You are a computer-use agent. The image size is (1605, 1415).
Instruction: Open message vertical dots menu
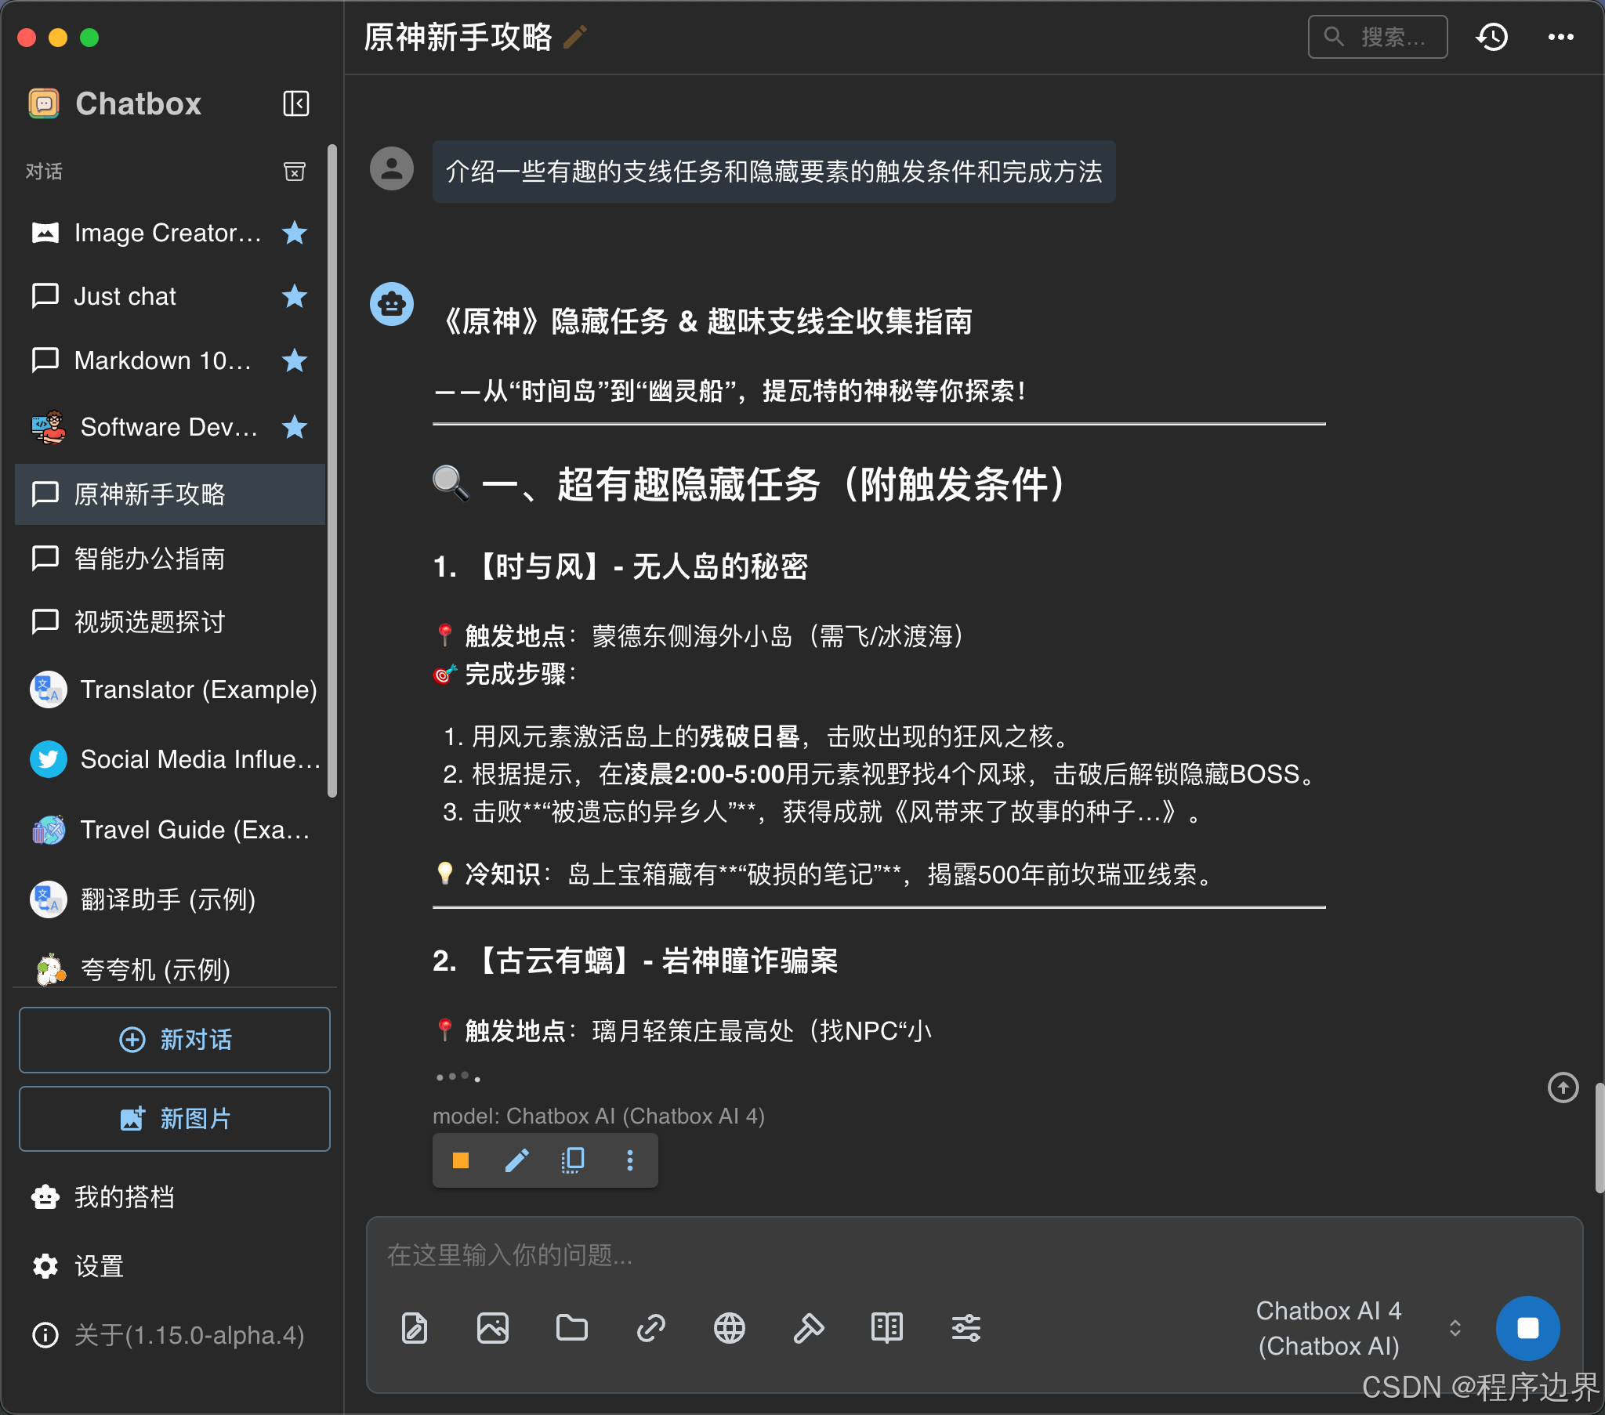pyautogui.click(x=630, y=1160)
